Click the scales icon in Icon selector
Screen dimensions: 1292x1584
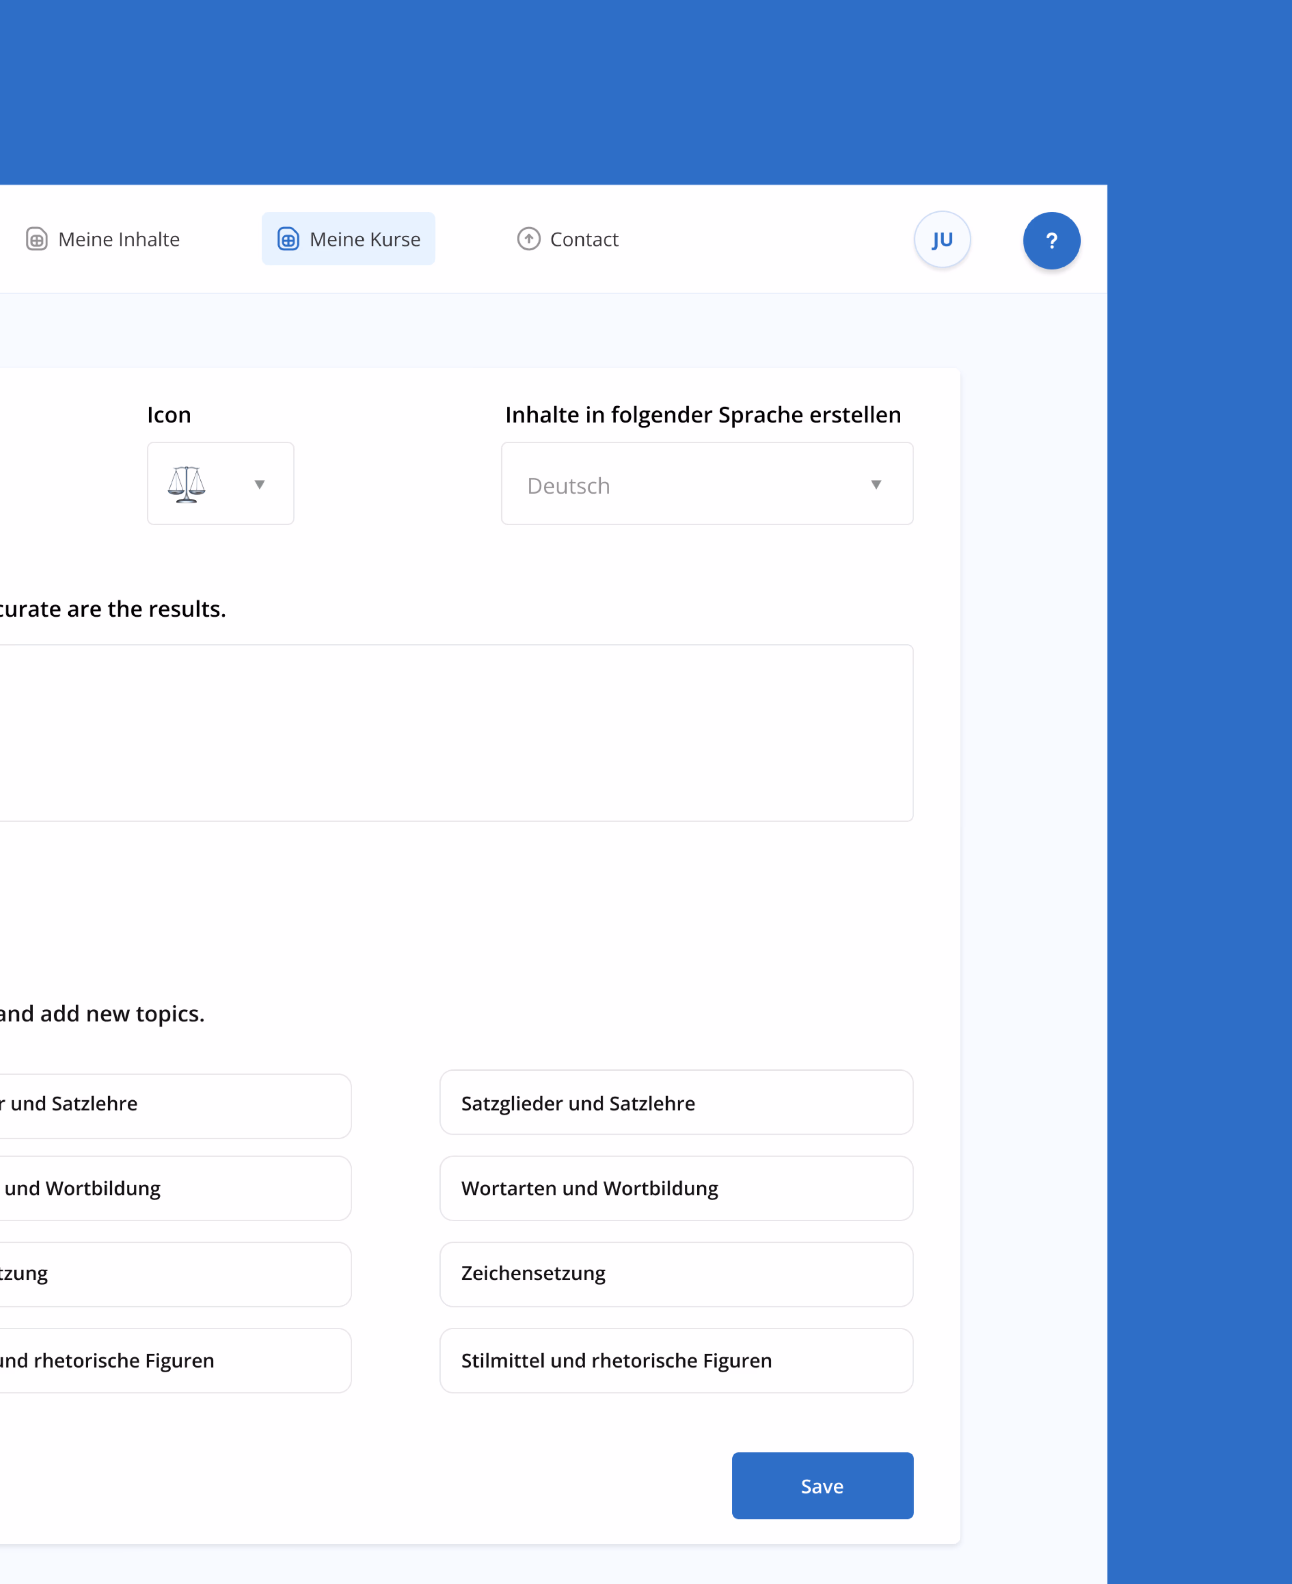[x=186, y=484]
